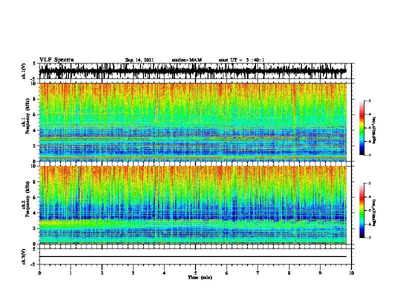Click the -3 label on ch.1 colorbar

[368, 101]
